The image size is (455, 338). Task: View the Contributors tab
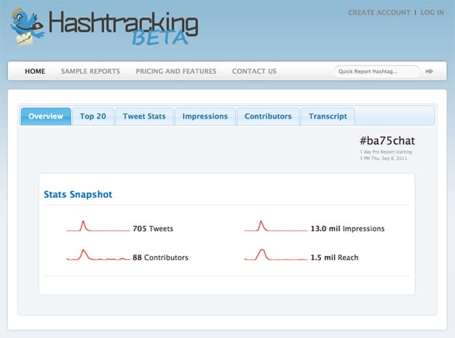268,116
